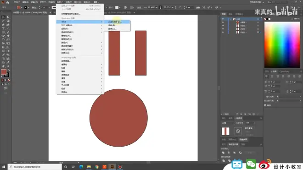Viewport: 303px width, 170px height.
Task: Click the Home icon in top bar
Action: point(8,2)
